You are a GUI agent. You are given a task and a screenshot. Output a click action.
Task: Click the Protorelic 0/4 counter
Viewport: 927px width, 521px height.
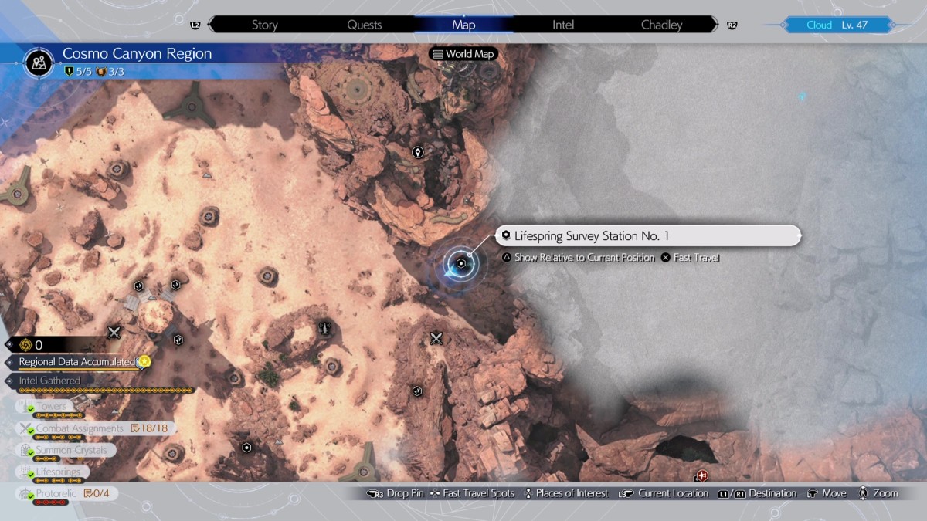pos(98,492)
